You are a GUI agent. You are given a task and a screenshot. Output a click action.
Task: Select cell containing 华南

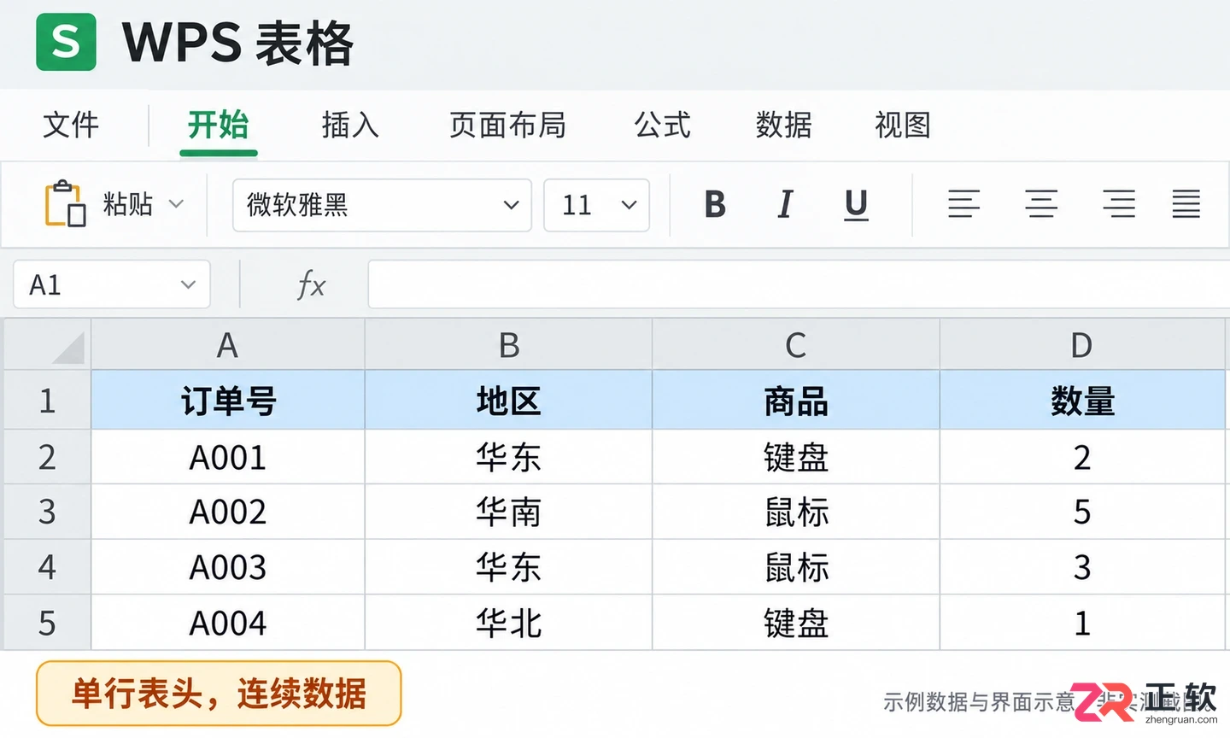tap(508, 512)
